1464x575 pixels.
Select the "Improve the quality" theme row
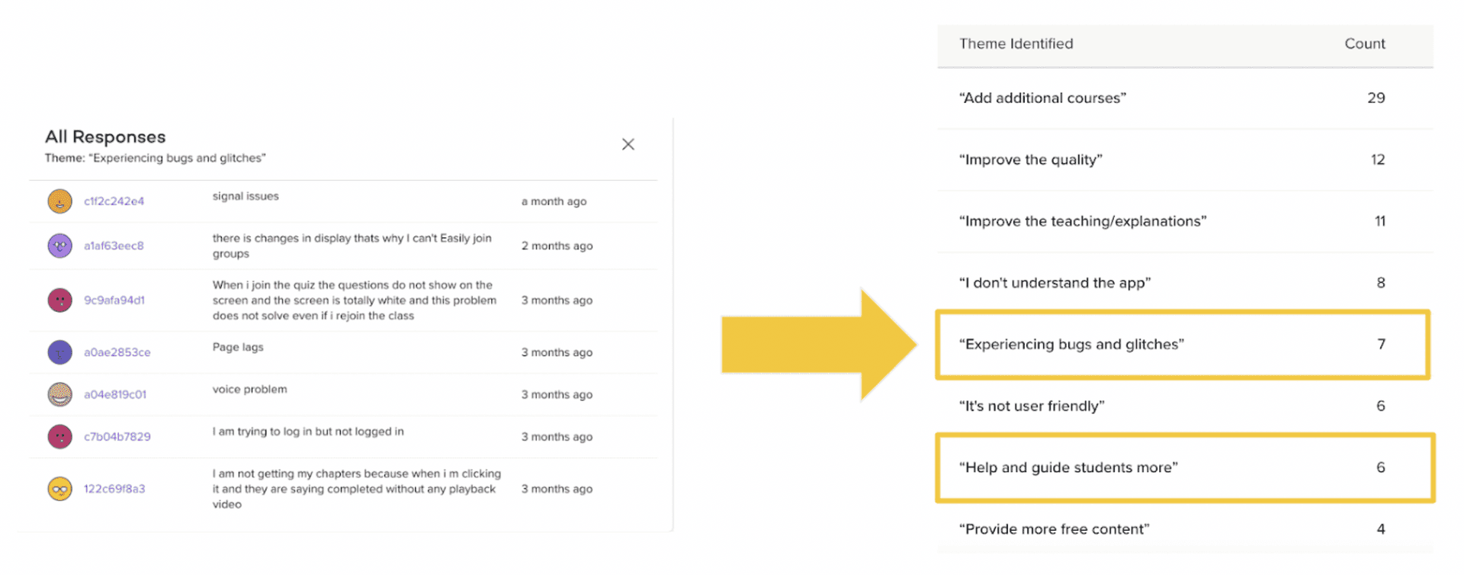tap(1185, 159)
